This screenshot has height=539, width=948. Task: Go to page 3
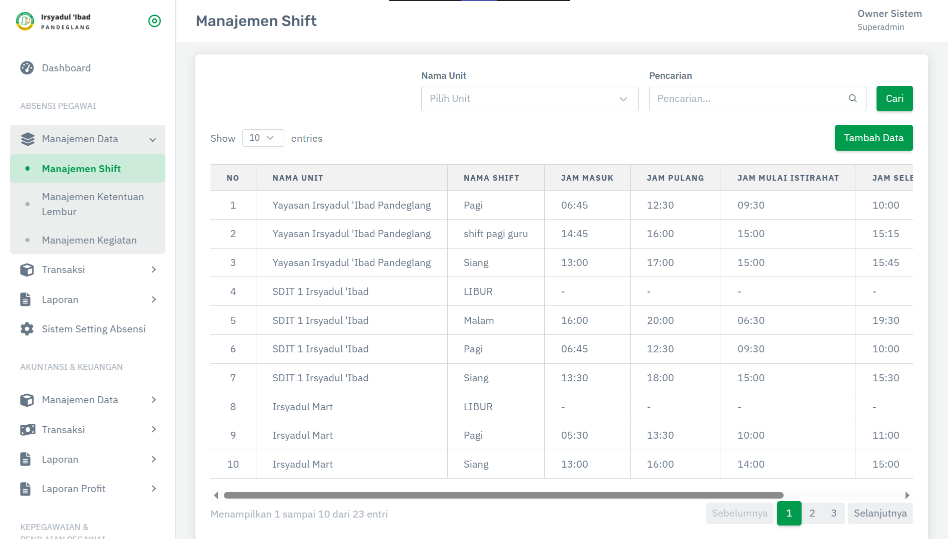point(834,514)
